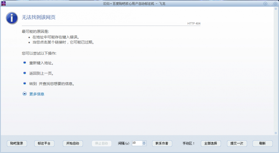Click the 返回到上一页 suggestion text
The image size is (279, 153).
41,73
